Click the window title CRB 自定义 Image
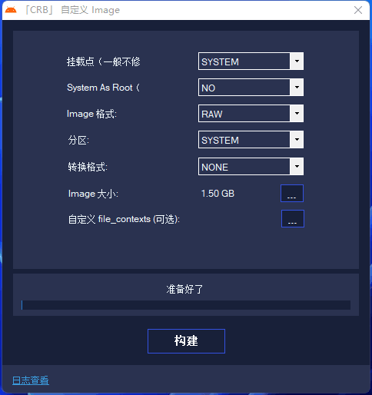 tap(72, 10)
